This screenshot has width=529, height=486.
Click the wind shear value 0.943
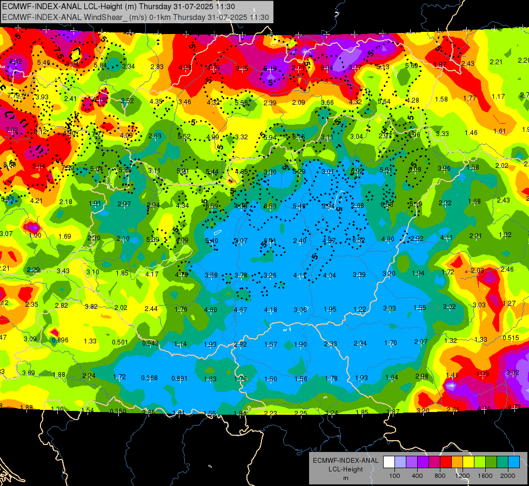(x=150, y=343)
